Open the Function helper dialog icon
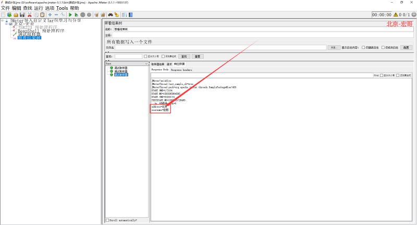 click(124, 15)
